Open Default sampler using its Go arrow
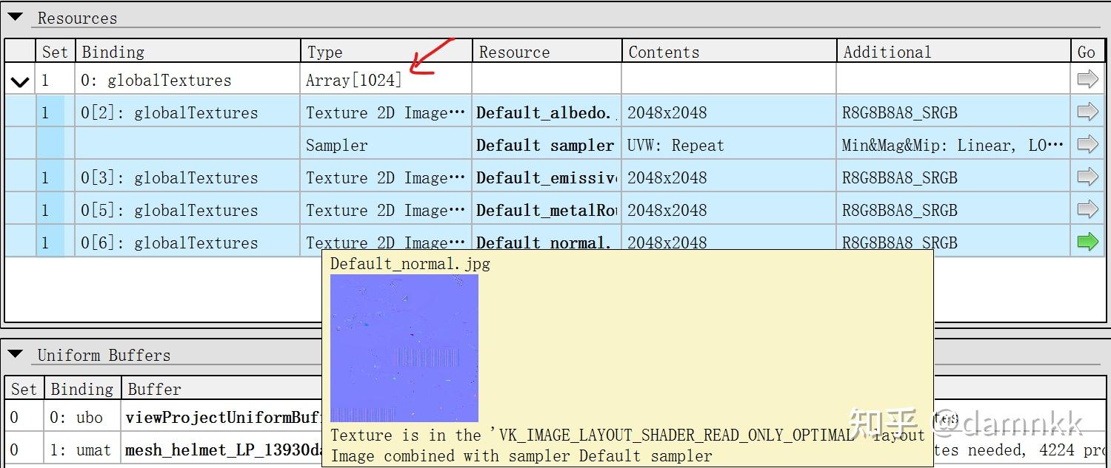 click(1087, 144)
